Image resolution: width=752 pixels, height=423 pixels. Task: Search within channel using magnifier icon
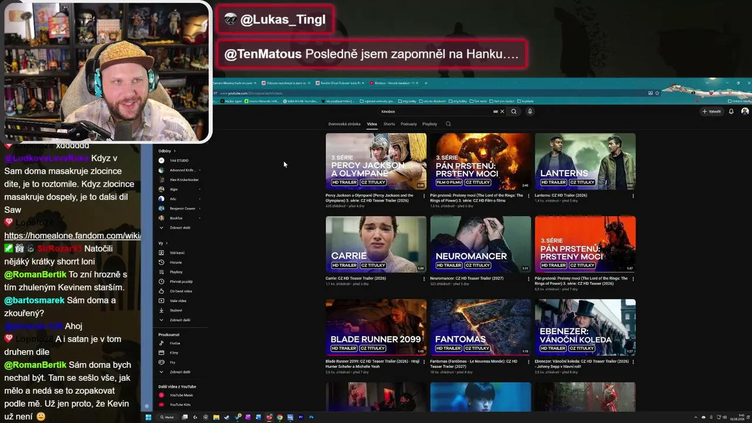pos(448,124)
